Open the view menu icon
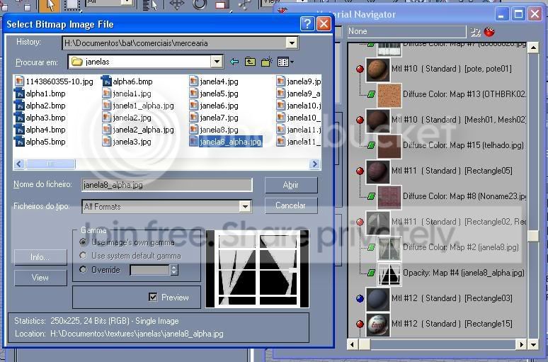The height and width of the screenshot is (362, 548). tap(285, 62)
